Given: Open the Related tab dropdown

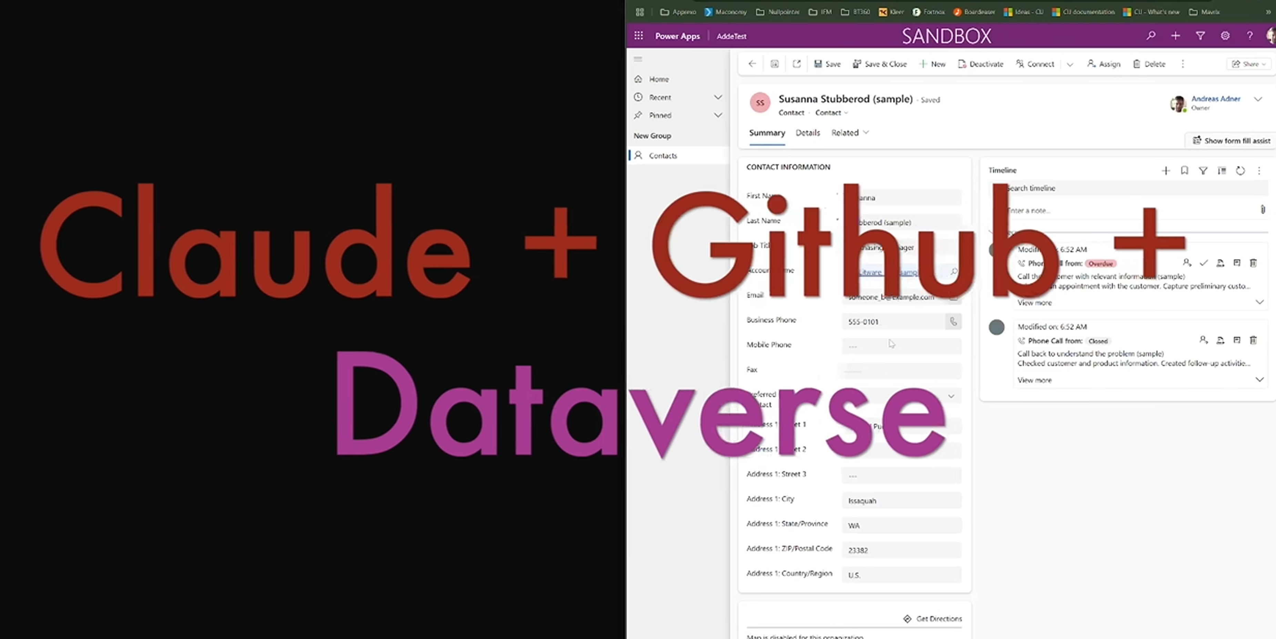Looking at the screenshot, I should tap(850, 133).
